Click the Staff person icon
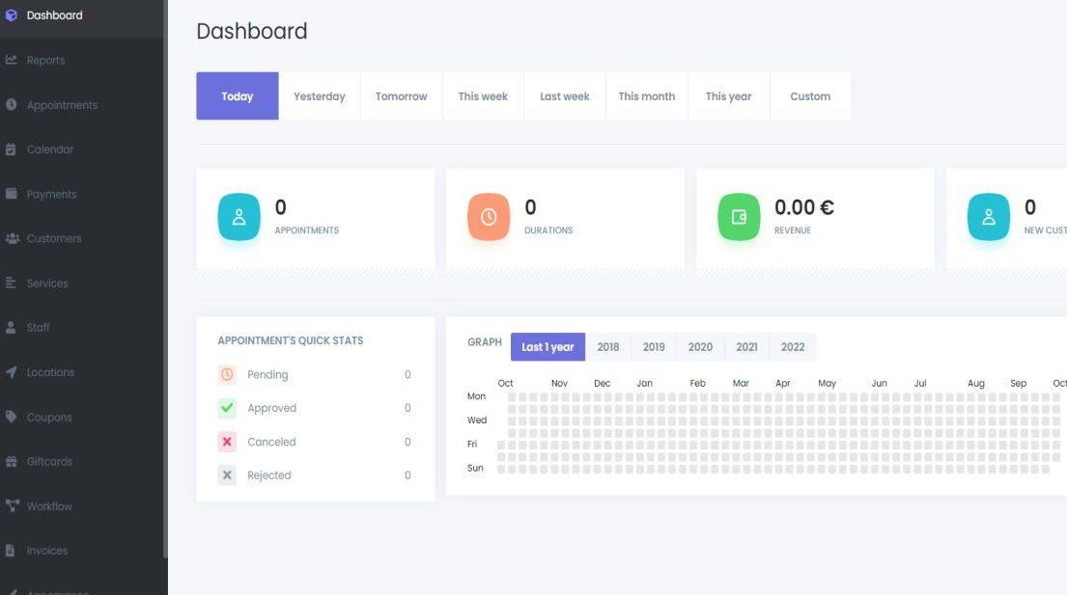 coord(11,327)
